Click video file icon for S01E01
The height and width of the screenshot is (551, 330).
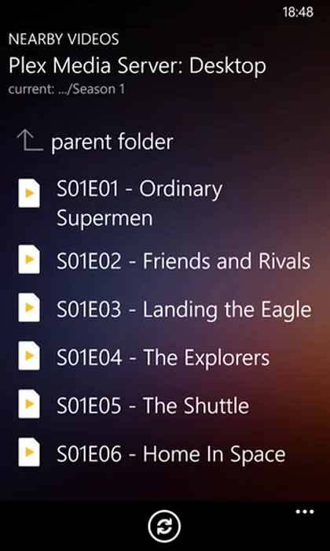coord(29,193)
